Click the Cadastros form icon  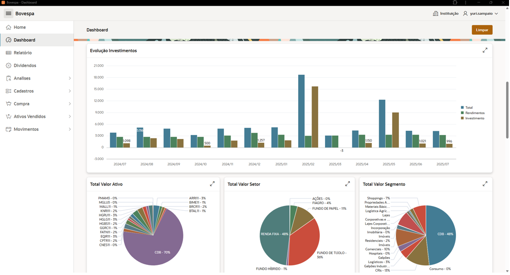click(9, 91)
